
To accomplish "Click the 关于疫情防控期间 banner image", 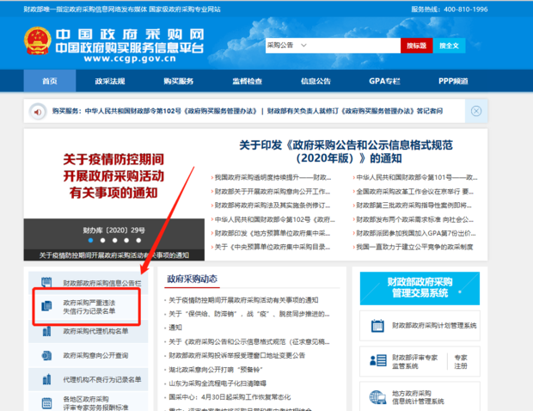I will pyautogui.click(x=113, y=176).
